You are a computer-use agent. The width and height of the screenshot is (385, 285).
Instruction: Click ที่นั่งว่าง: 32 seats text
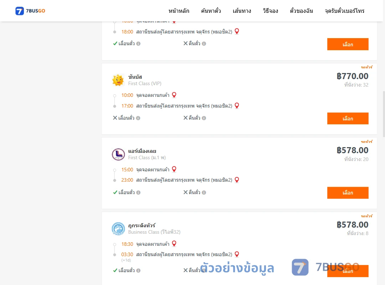click(x=356, y=85)
